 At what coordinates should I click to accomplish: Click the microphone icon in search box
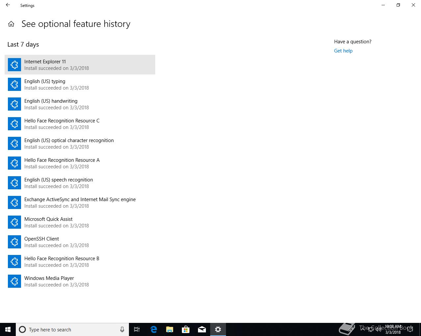click(122, 329)
